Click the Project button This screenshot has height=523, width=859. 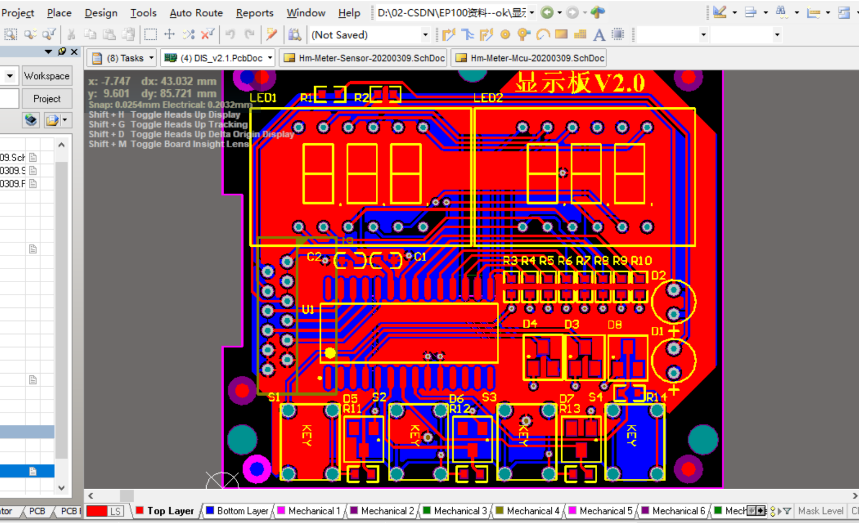(x=47, y=99)
